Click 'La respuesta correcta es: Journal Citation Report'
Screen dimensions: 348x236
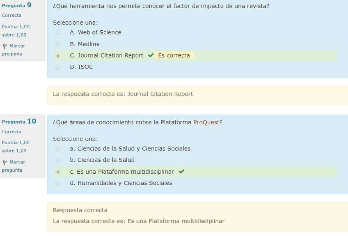123,94
